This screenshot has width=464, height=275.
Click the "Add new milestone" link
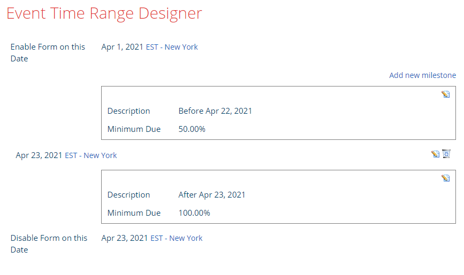coord(422,75)
